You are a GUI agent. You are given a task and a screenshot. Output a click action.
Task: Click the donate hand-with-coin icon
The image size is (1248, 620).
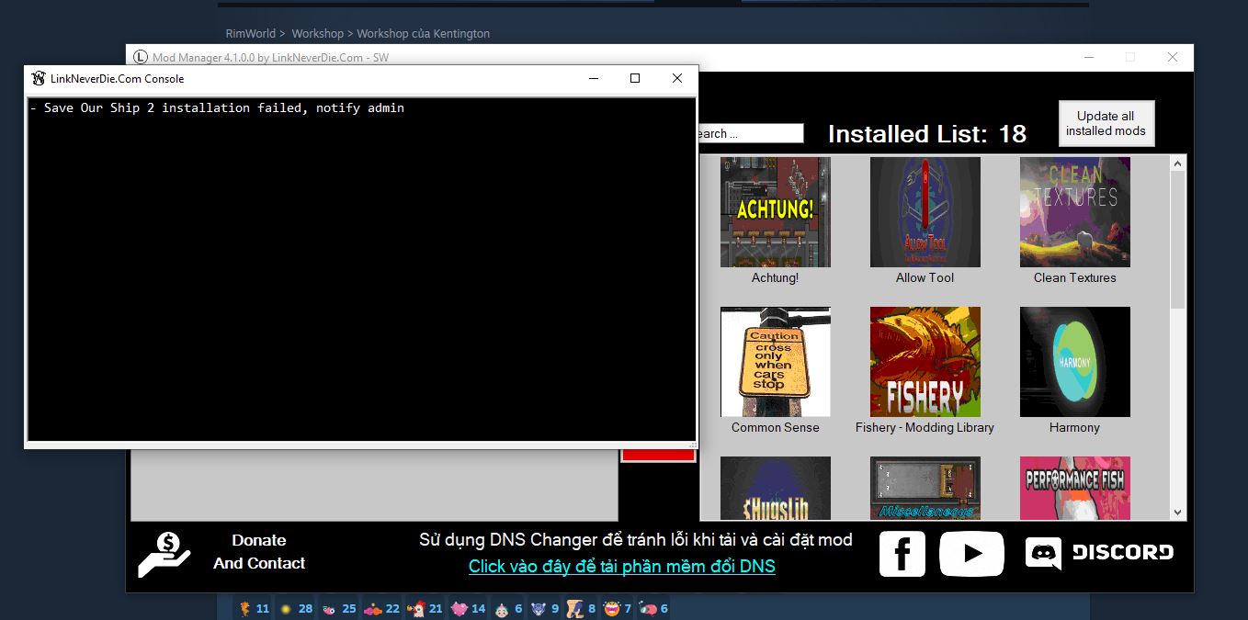164,554
